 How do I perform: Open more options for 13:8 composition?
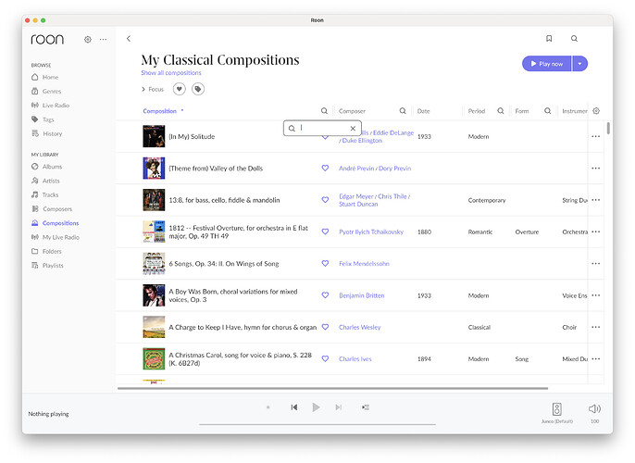(596, 200)
